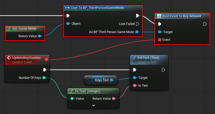Click the red Event pin on Bind Event node
This screenshot has width=215, height=114.
click(160, 40)
